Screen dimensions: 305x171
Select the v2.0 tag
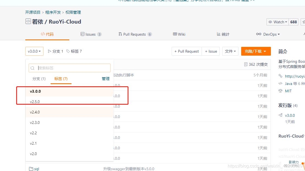point(69,154)
